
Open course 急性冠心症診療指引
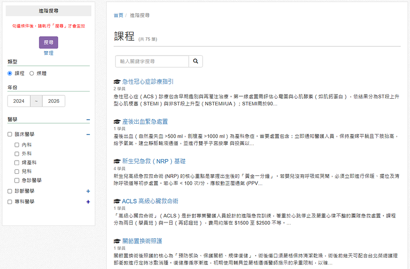[148, 82]
